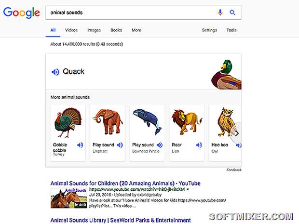Viewport: 299px width, 224px height.
Task: Play the Lion roar speaker icon
Action: tap(199, 145)
